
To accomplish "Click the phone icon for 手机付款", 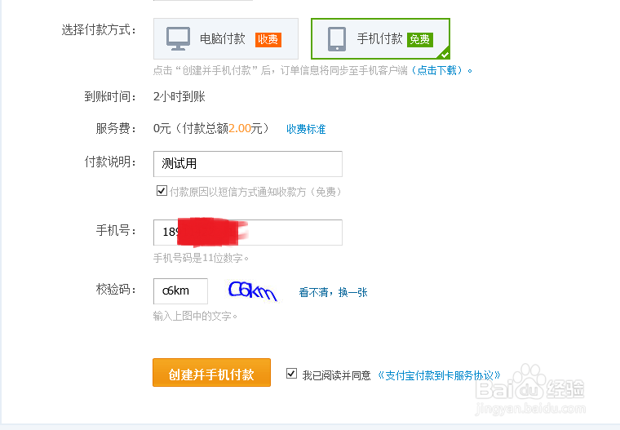I will pos(337,39).
